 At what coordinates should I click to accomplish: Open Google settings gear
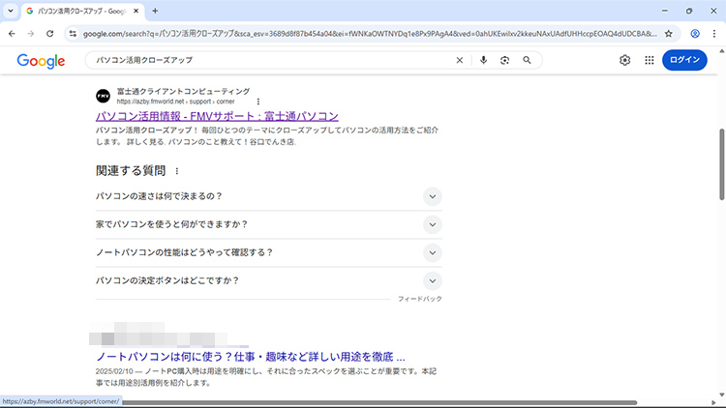(x=625, y=60)
